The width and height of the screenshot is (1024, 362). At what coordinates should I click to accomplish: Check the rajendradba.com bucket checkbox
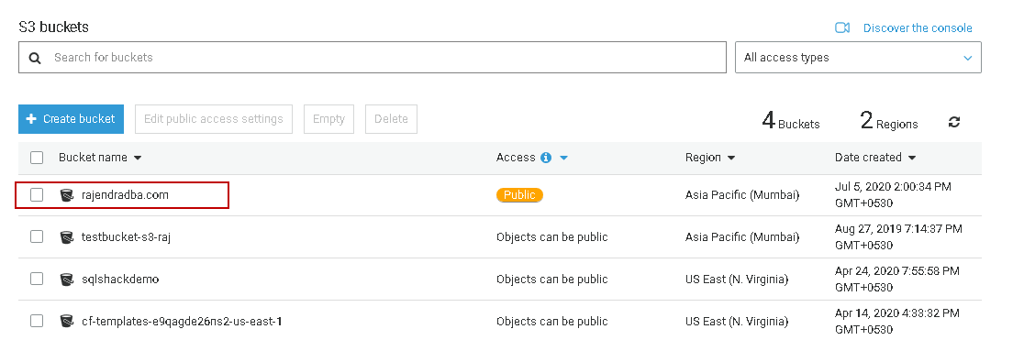point(37,195)
